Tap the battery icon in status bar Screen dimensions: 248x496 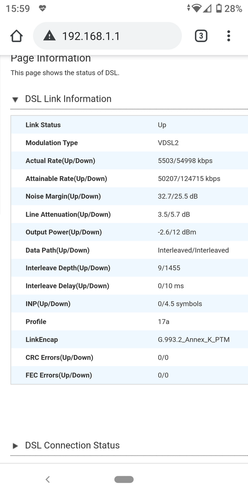pyautogui.click(x=219, y=8)
